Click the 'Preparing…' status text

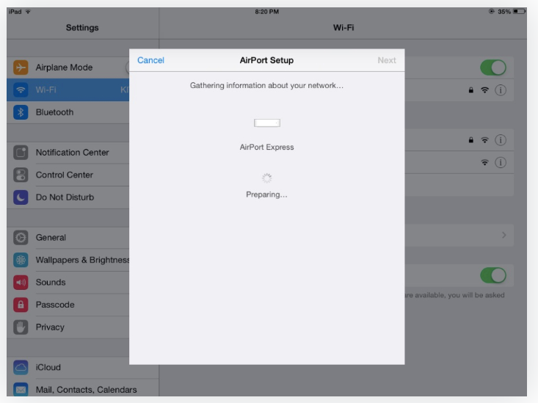(266, 195)
